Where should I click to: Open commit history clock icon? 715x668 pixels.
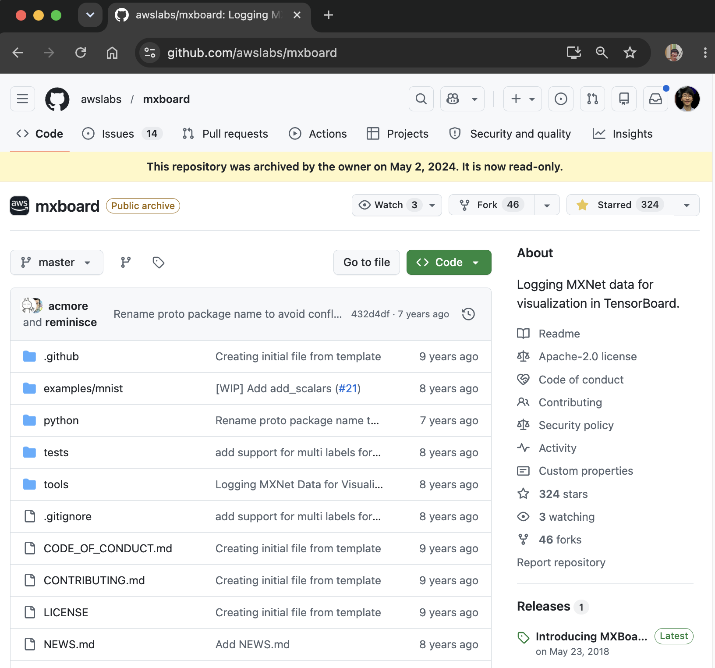point(468,314)
